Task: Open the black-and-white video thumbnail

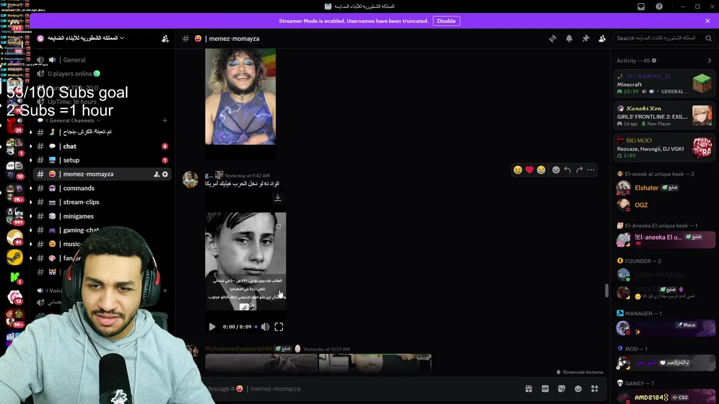Action: pyautogui.click(x=245, y=261)
